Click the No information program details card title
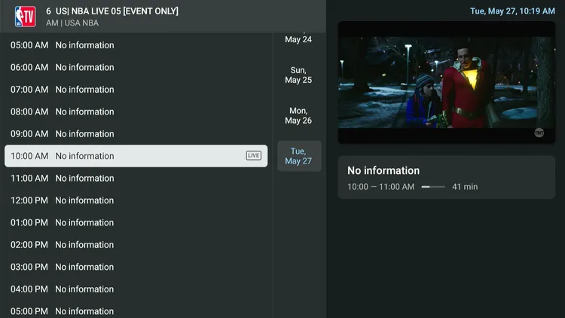The height and width of the screenshot is (318, 565). click(x=383, y=170)
